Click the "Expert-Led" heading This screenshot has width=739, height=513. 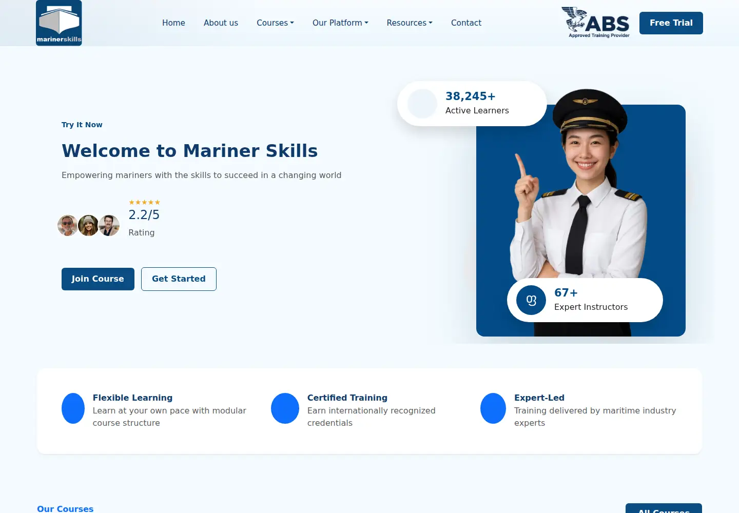(539, 398)
